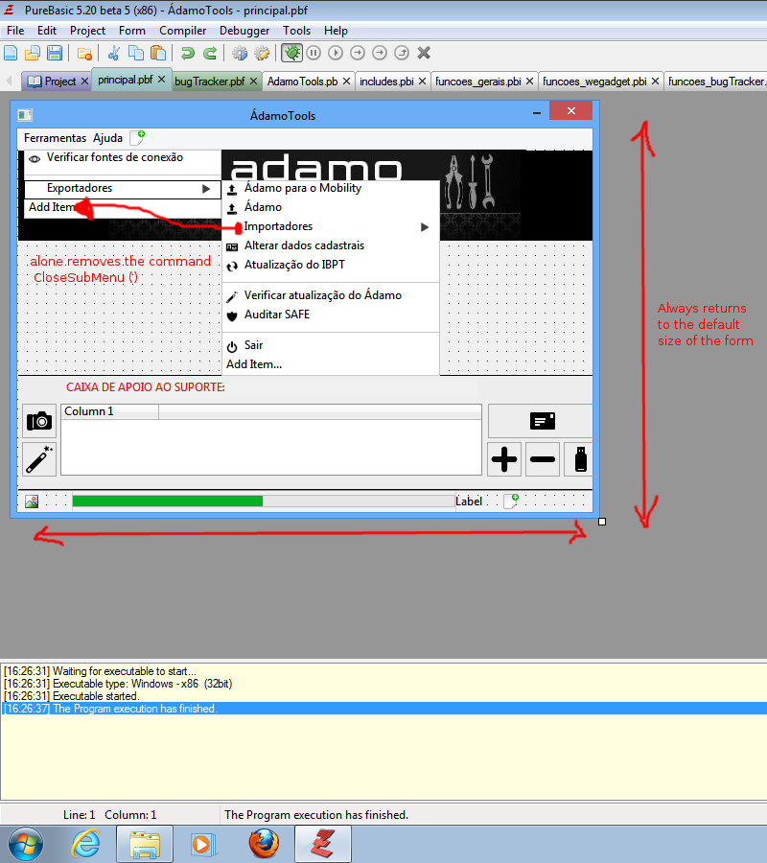Close the includes.pbi tab
Image resolution: width=767 pixels, height=863 pixels.
[x=422, y=81]
